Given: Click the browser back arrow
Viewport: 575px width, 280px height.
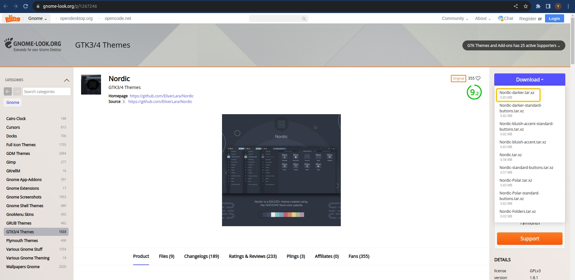Looking at the screenshot, I should 6,6.
